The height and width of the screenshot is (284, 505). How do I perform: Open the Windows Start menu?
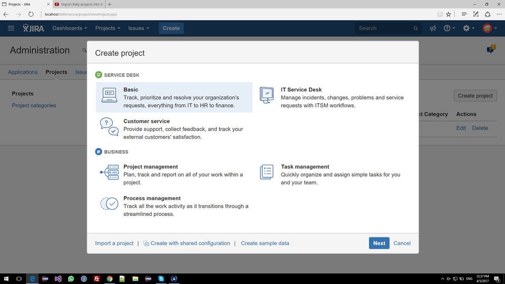pos(6,279)
